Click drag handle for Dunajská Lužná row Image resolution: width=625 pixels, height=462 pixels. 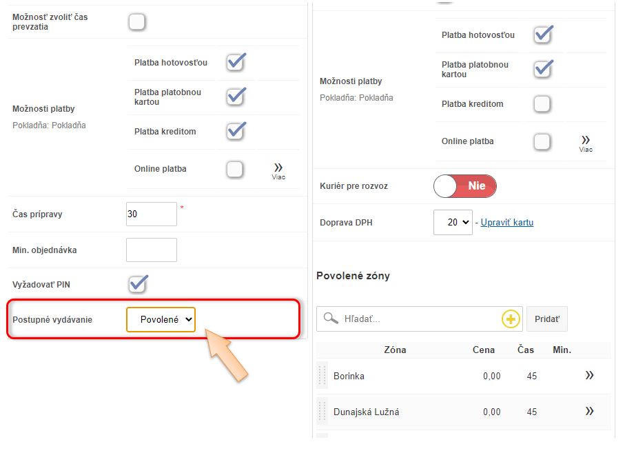point(322,412)
